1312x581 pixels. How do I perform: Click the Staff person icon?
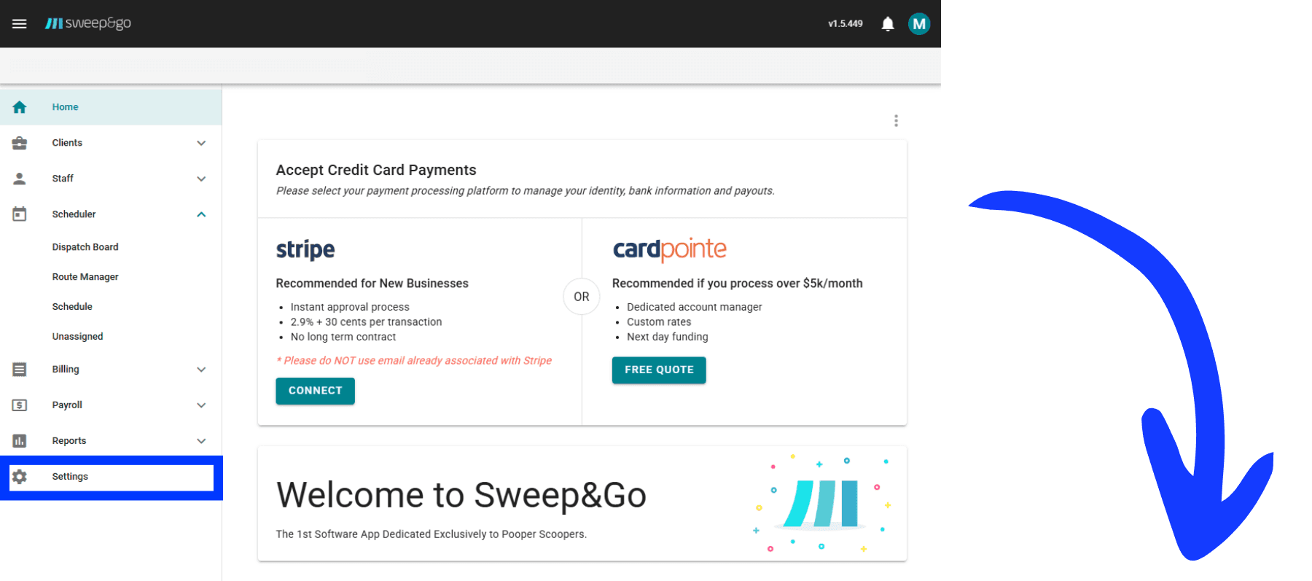pyautogui.click(x=19, y=179)
